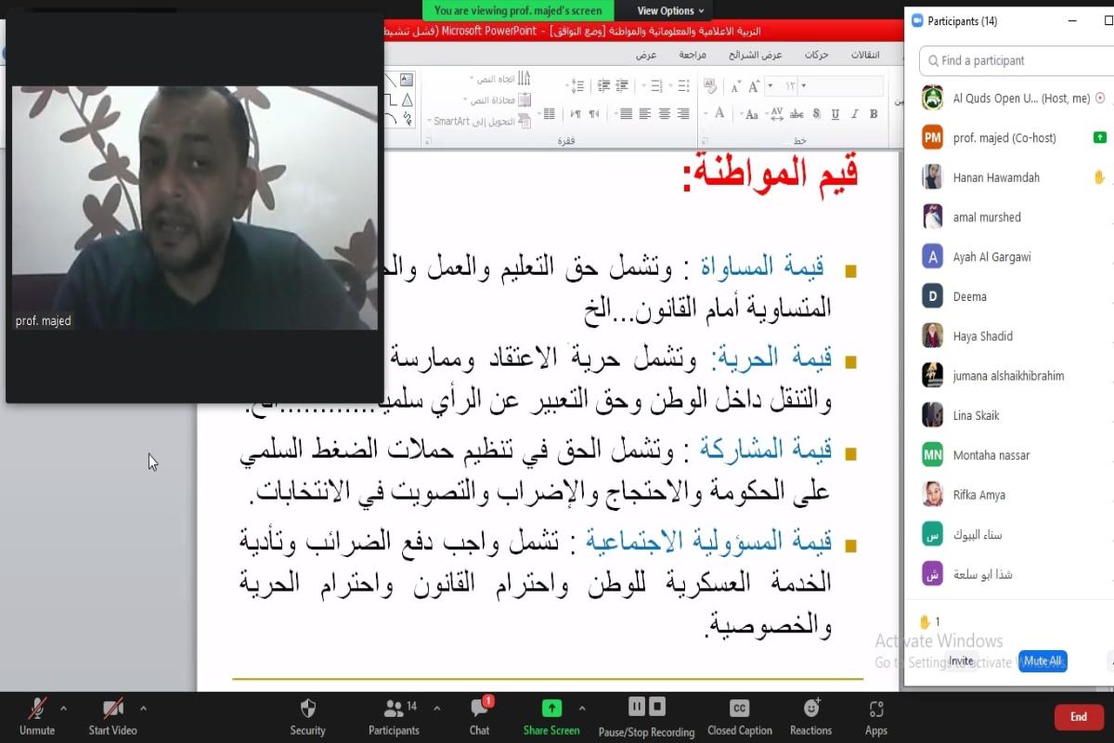Toggle center text alignment
Screen dimensions: 1114x743
[x=665, y=114]
